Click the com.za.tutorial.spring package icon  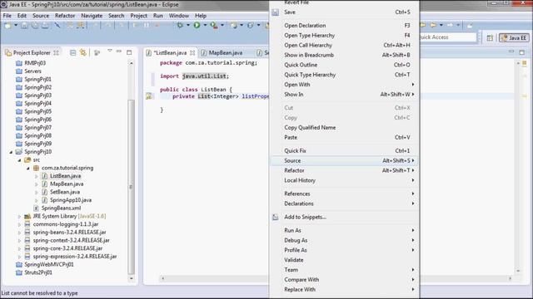(36, 168)
